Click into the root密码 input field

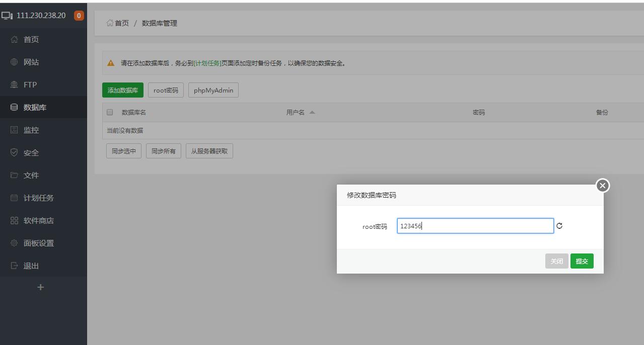click(475, 226)
